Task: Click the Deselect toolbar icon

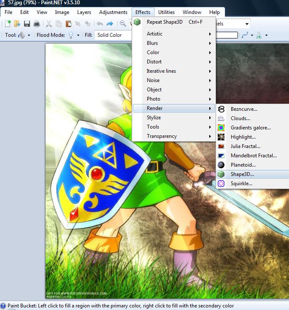Action: click(88, 24)
